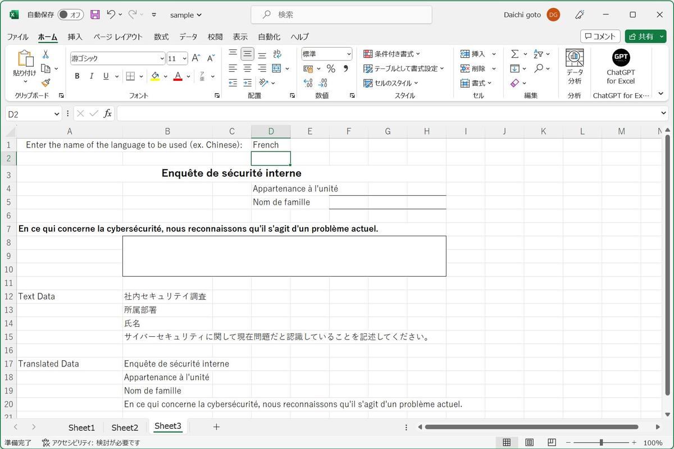Image resolution: width=674 pixels, height=449 pixels.
Task: Undo the last action
Action: click(111, 15)
